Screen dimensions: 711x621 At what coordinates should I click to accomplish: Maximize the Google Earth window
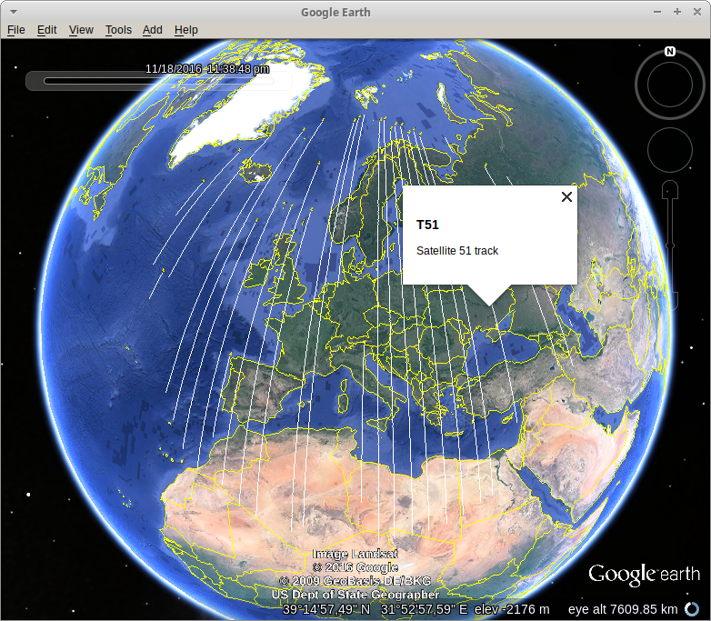point(677,12)
